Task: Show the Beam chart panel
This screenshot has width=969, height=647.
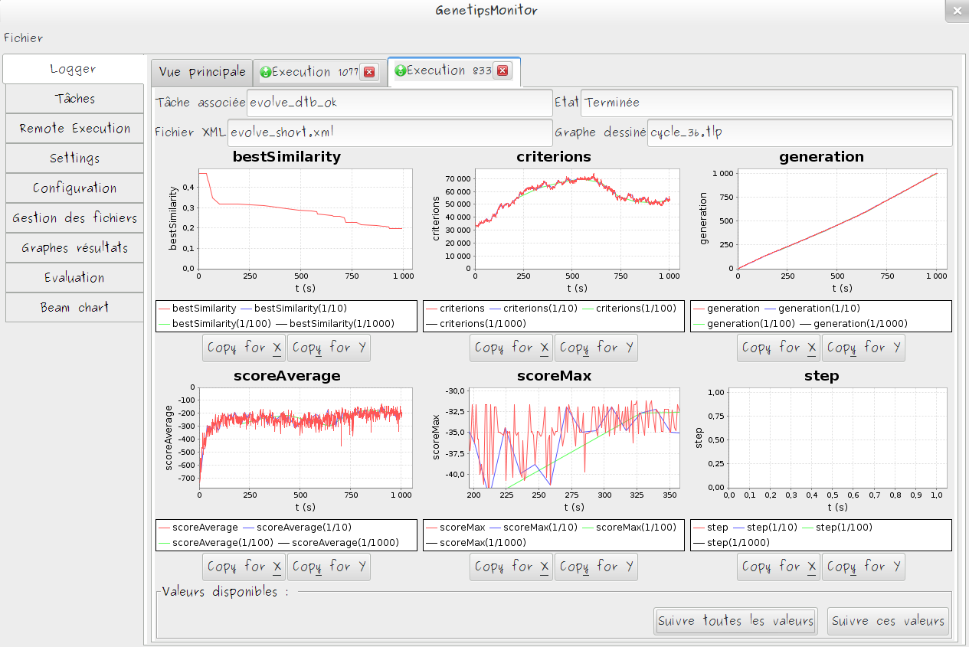Action: click(74, 308)
